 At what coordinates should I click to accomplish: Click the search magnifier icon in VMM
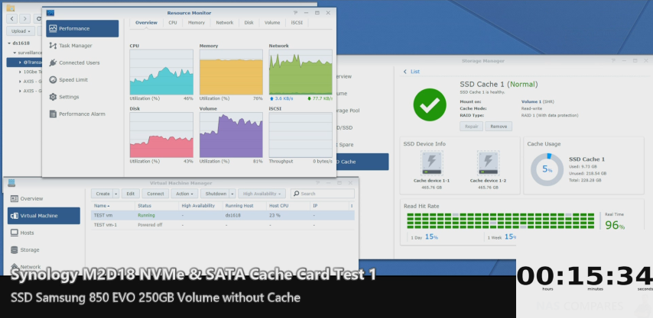(x=296, y=194)
